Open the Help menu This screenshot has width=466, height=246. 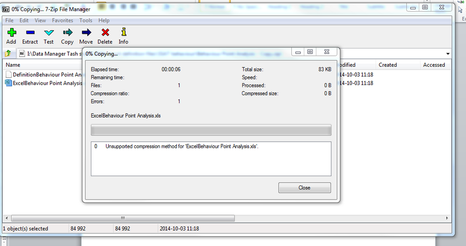pos(104,20)
